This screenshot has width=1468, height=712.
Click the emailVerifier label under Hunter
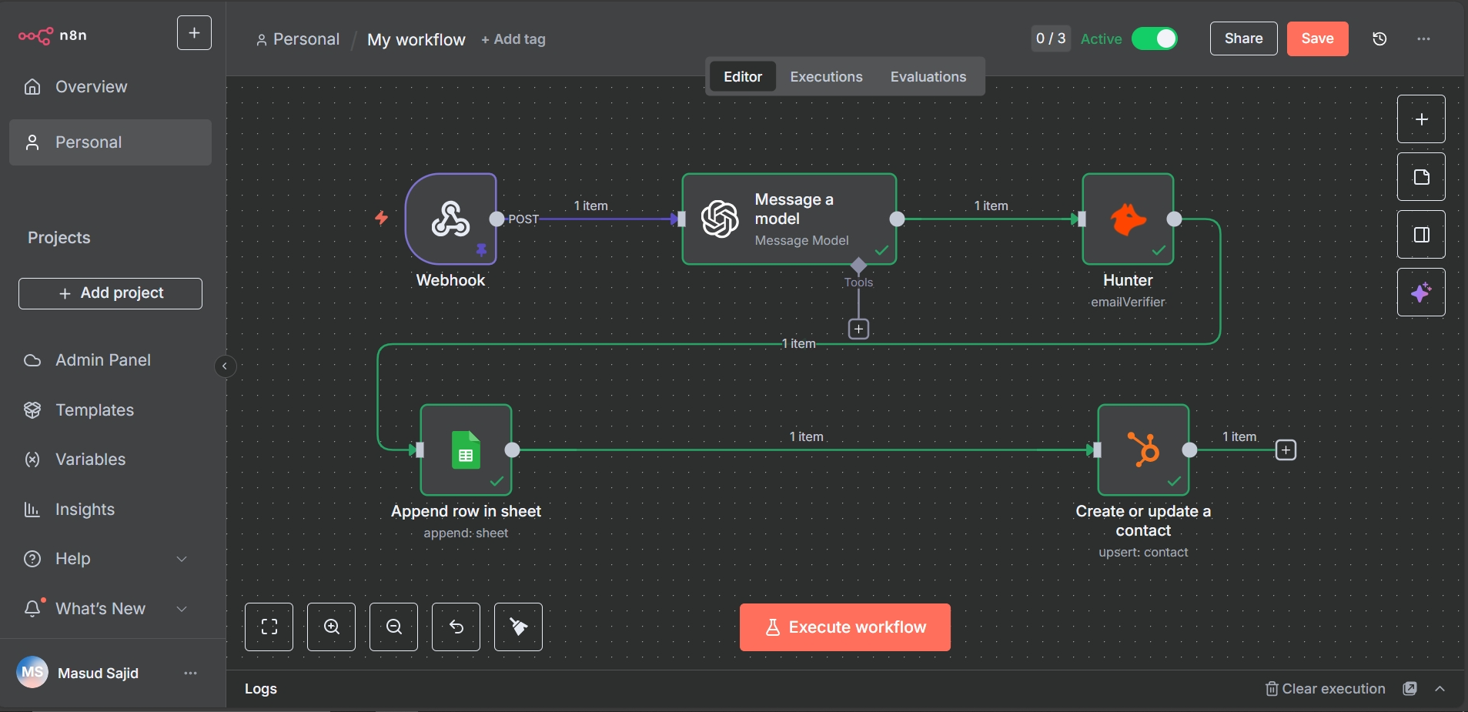(x=1128, y=303)
